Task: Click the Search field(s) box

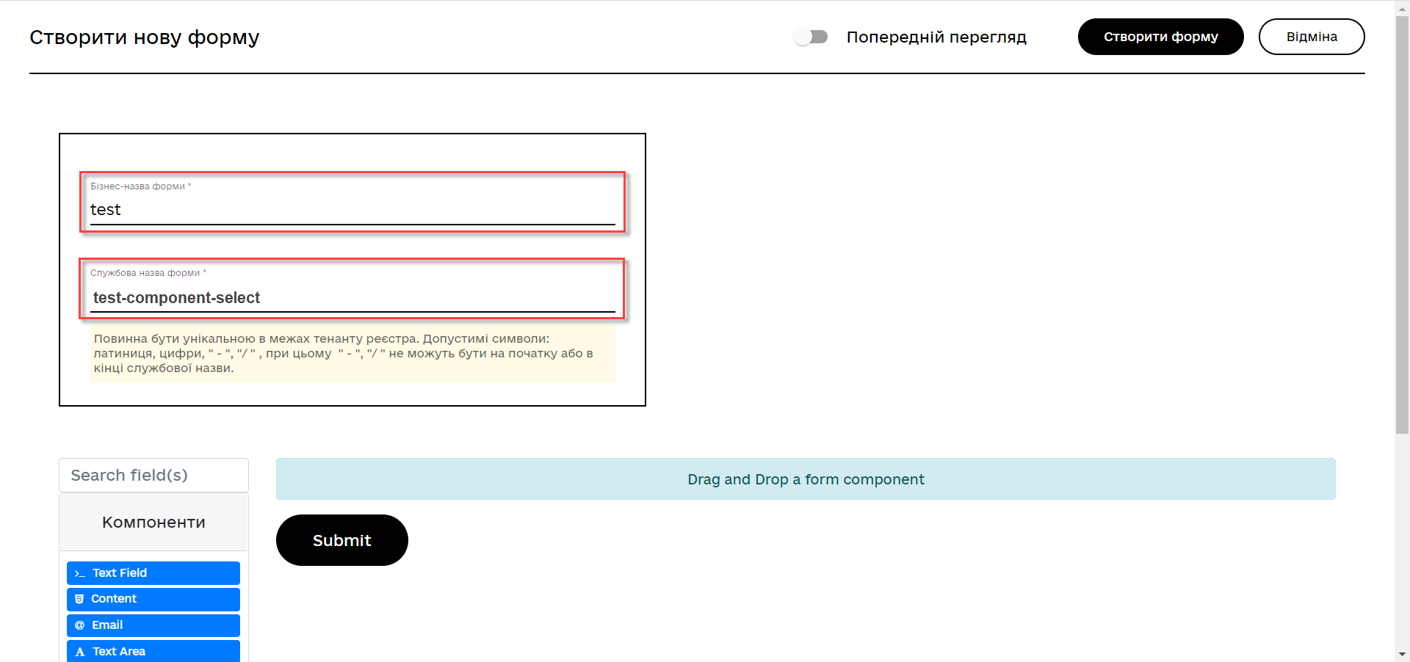Action: (x=153, y=475)
